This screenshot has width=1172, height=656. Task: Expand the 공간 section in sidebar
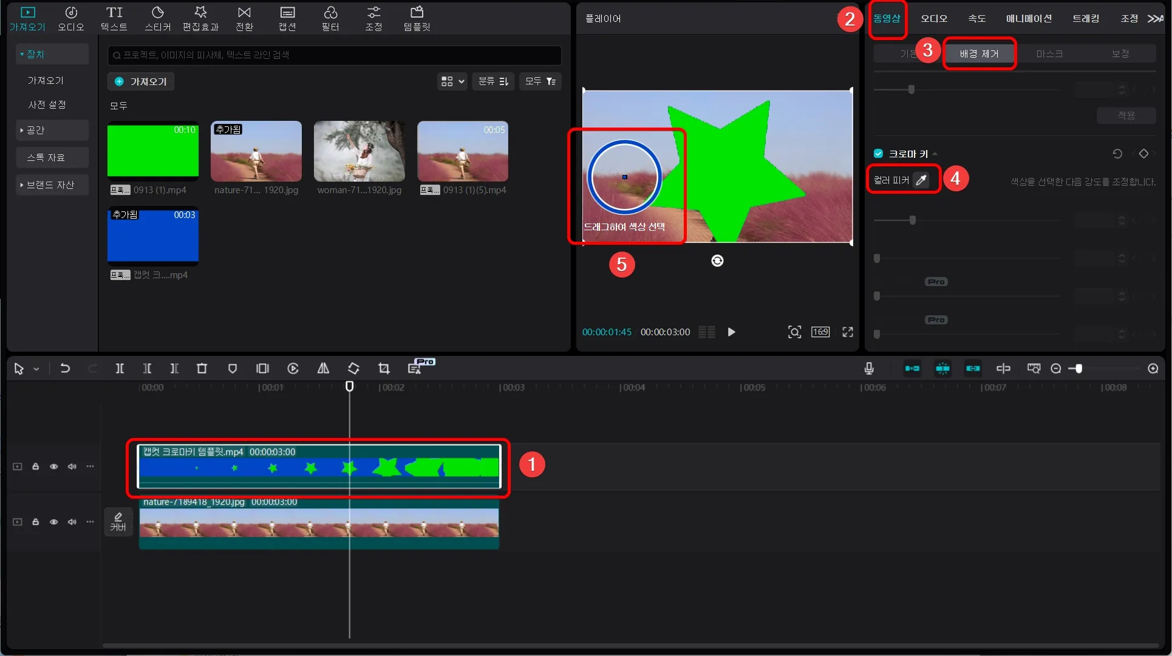click(x=52, y=130)
